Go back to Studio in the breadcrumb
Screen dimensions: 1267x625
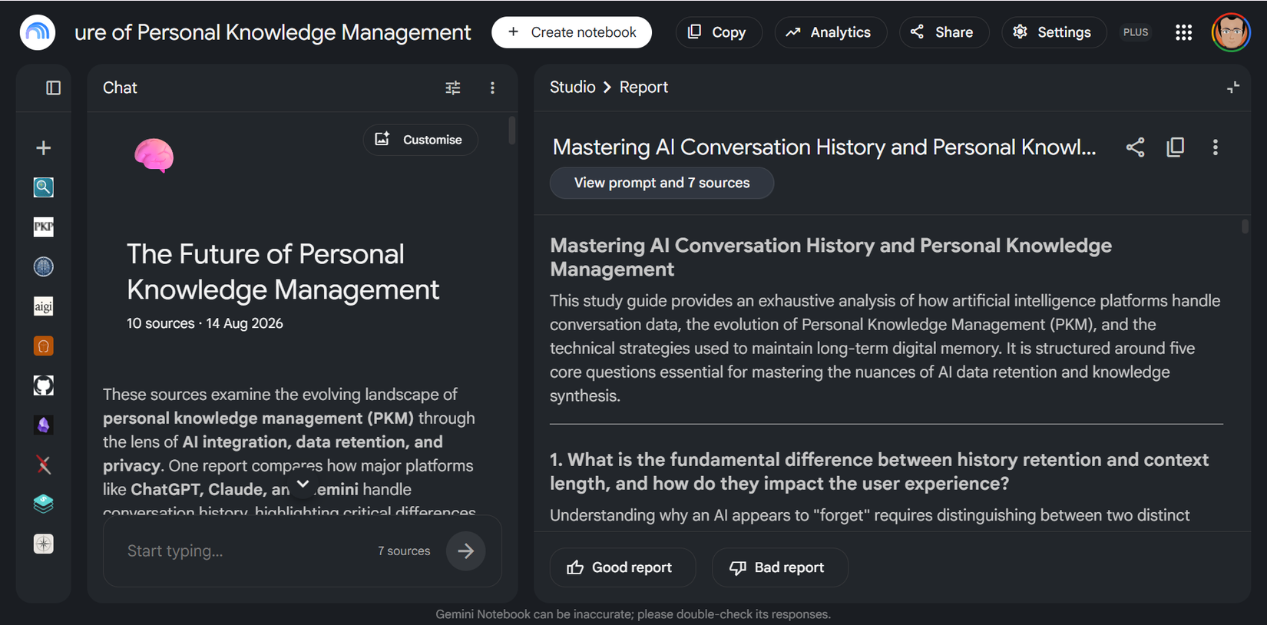(x=573, y=88)
